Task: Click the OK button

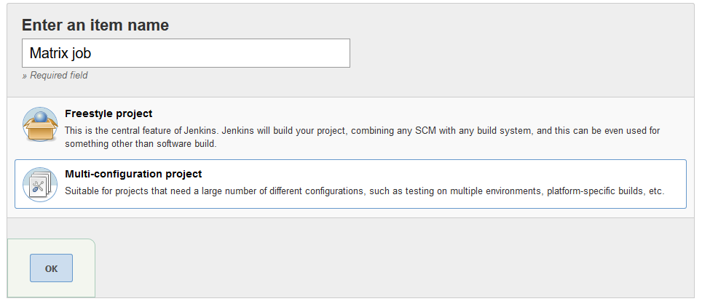Action: 51,268
